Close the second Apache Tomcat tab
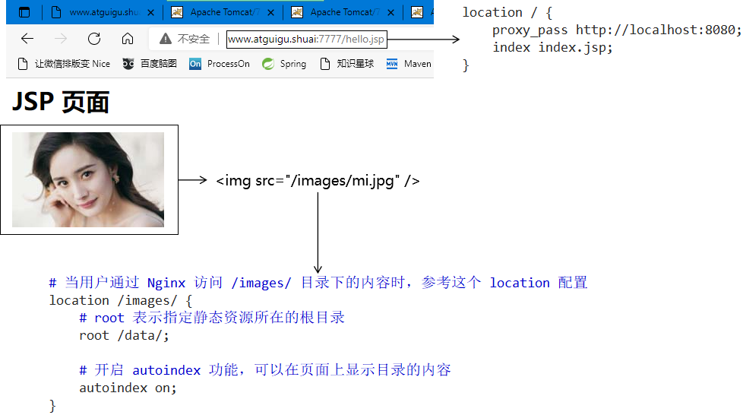 (390, 12)
